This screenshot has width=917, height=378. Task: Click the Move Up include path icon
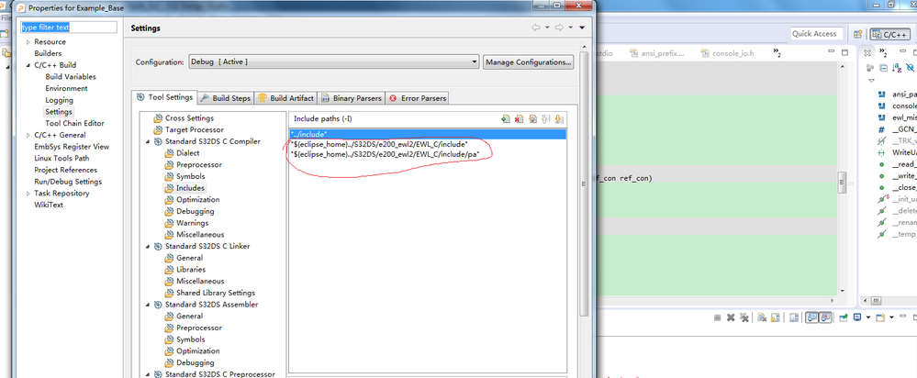point(546,118)
